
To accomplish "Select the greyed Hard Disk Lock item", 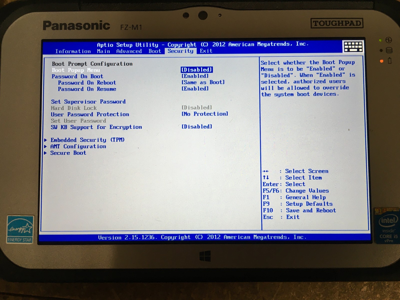I will click(x=74, y=108).
